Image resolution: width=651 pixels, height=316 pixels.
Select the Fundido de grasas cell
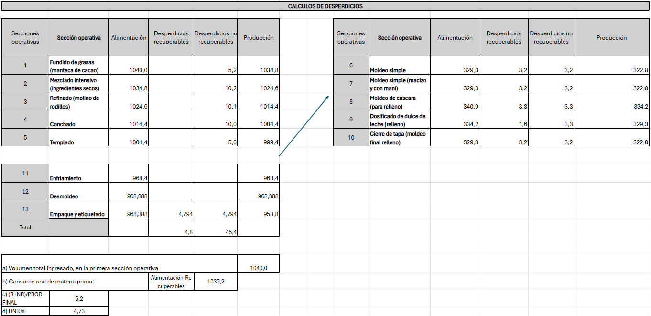point(79,66)
